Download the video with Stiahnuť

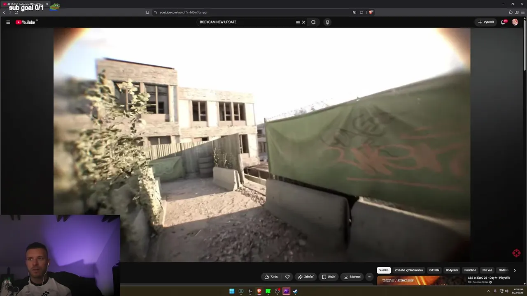coord(352,277)
